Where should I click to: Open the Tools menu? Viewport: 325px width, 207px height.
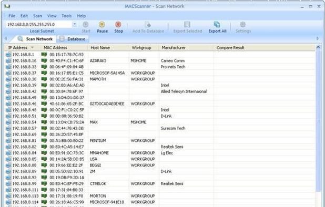67,16
